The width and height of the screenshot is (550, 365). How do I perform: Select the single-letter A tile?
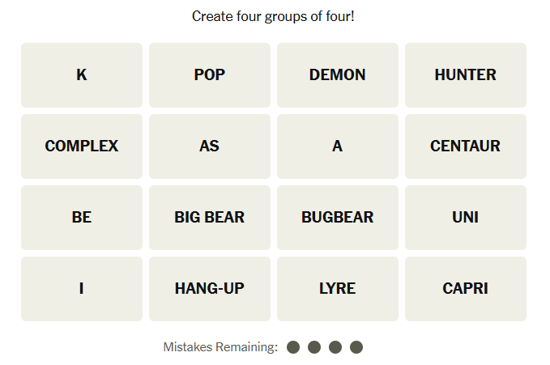pyautogui.click(x=338, y=146)
